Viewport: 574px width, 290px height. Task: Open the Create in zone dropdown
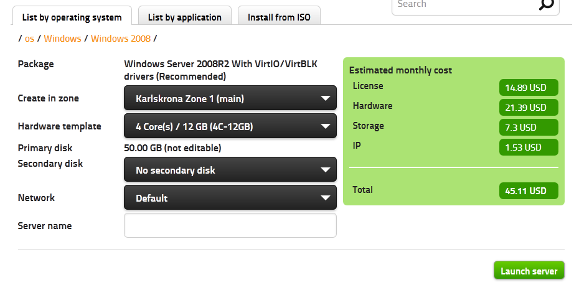(230, 98)
